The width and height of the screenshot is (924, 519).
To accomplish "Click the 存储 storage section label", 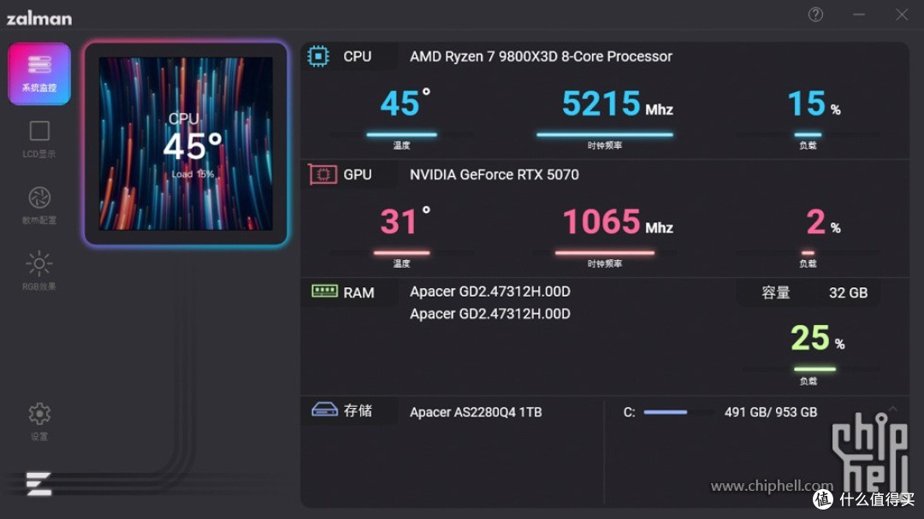I will 358,410.
